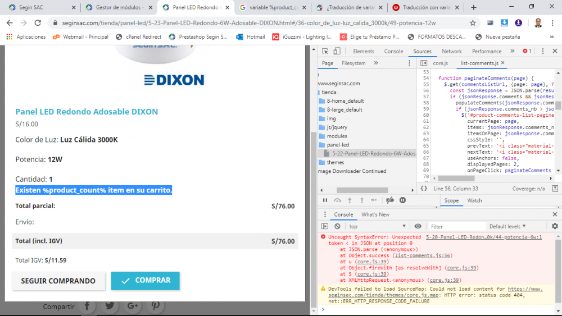Step into the next function call
562x316 pixels.
pyautogui.click(x=350, y=200)
